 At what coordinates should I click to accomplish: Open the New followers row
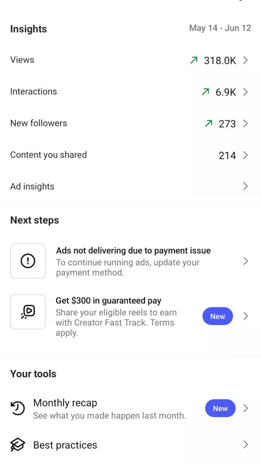click(x=130, y=124)
